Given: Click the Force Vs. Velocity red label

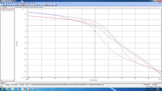Looking at the screenshot, I should pyautogui.click(x=157, y=82).
